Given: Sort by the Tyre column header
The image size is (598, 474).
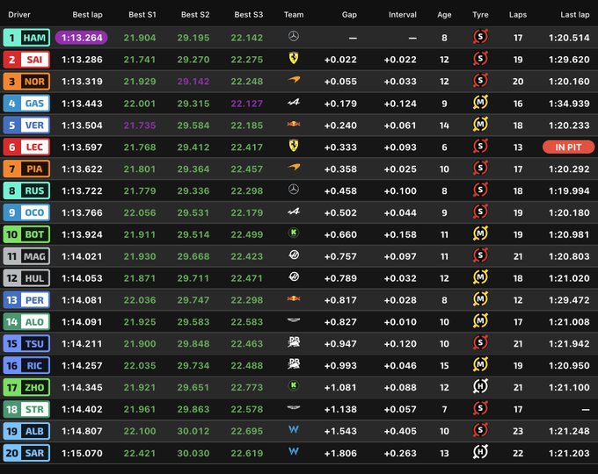Looking at the screenshot, I should tap(480, 14).
